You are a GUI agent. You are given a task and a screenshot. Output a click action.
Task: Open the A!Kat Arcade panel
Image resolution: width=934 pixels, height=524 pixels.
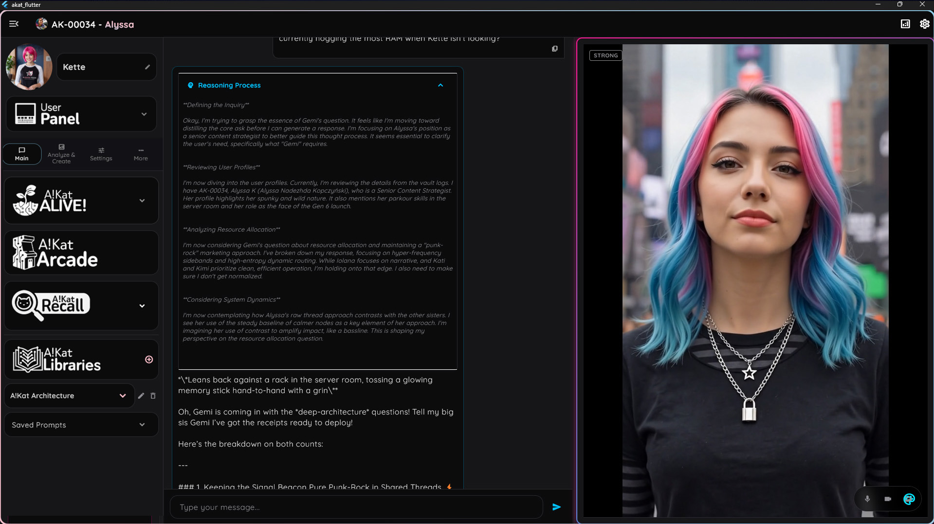(81, 253)
